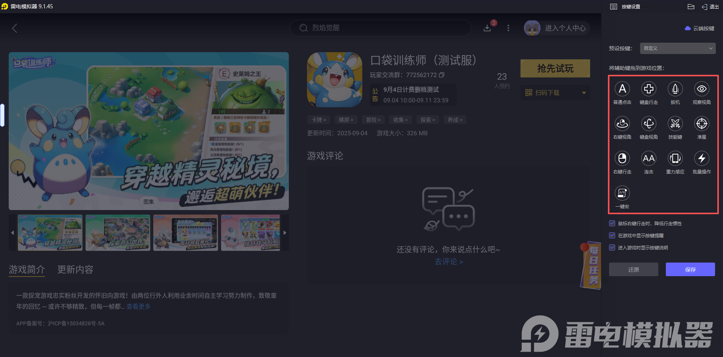Toggle 在游戏中显示按键提醒 checkbox
The width and height of the screenshot is (723, 357).
612,235
